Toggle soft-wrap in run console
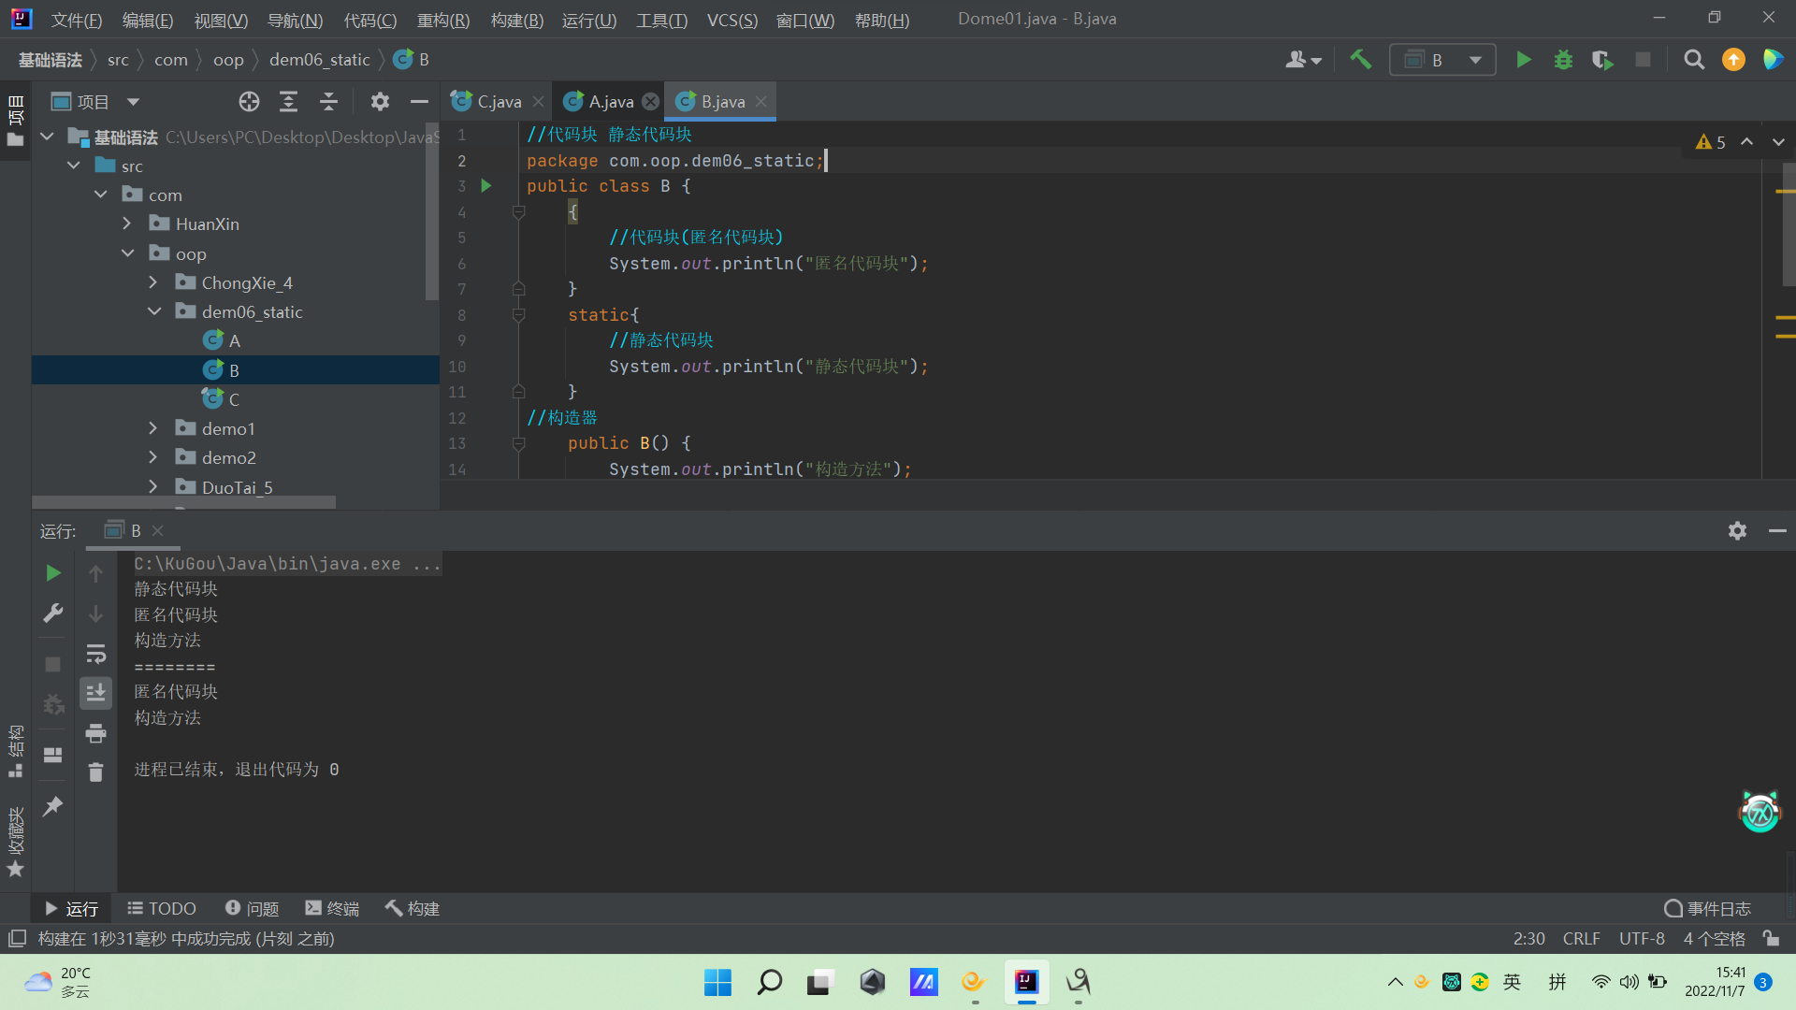 pyautogui.click(x=95, y=654)
